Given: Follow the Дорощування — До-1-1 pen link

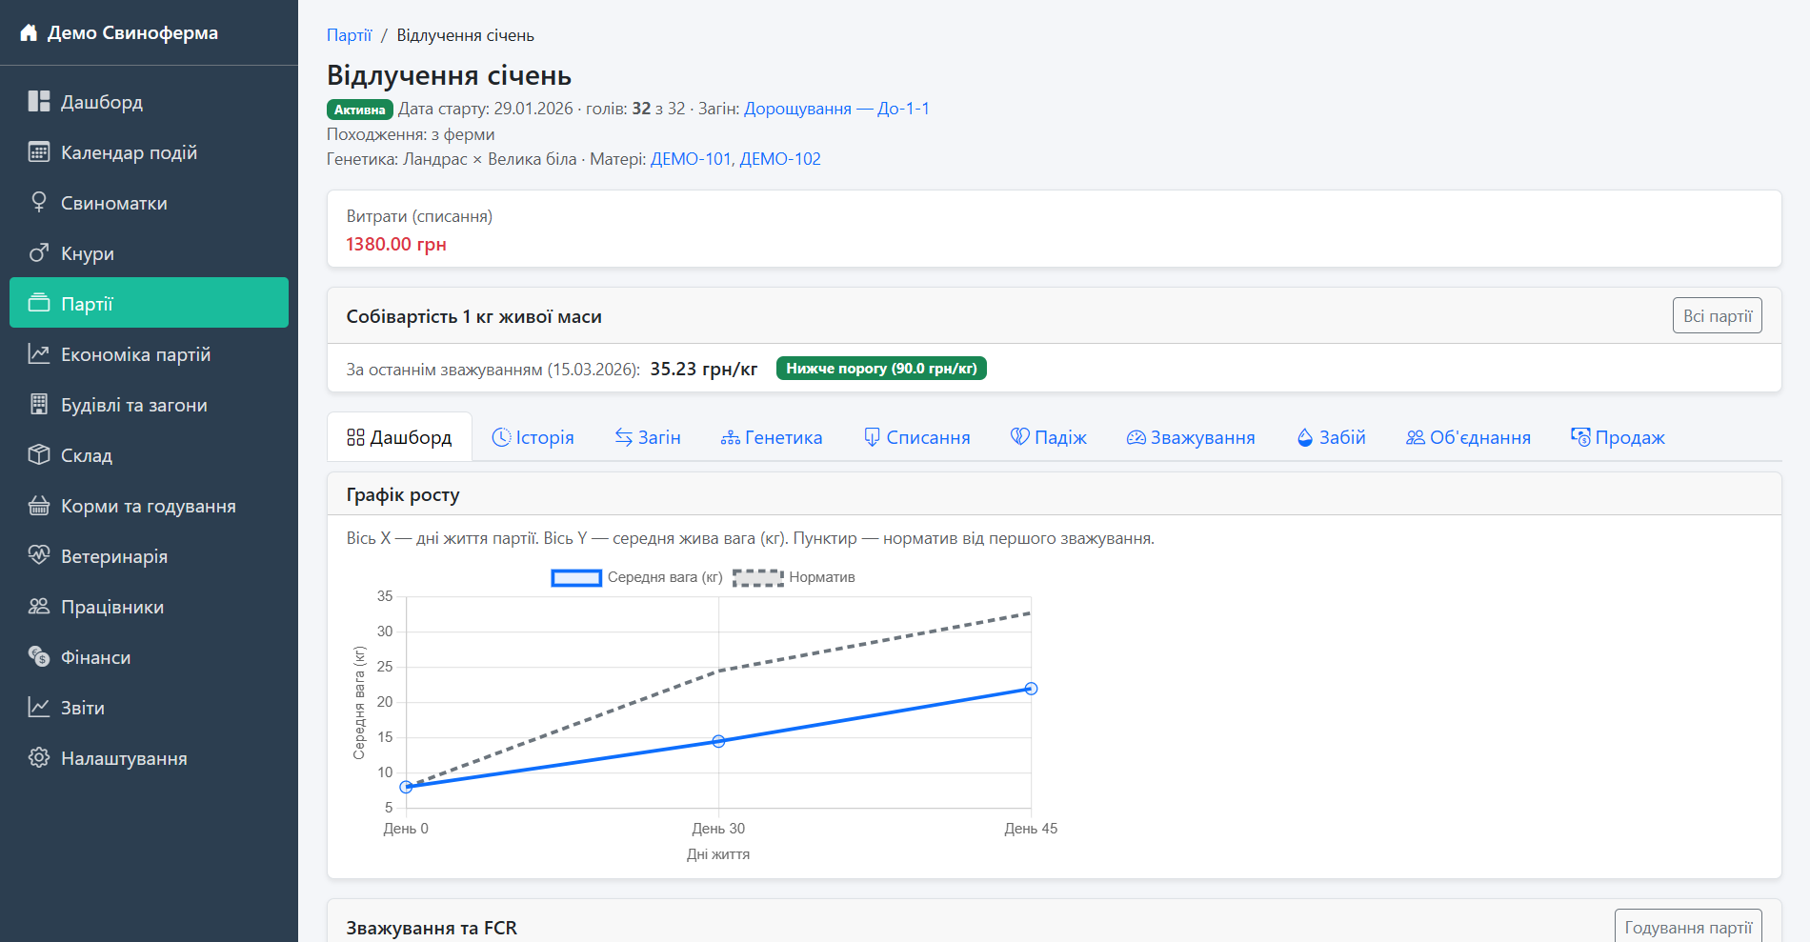Looking at the screenshot, I should coord(835,109).
